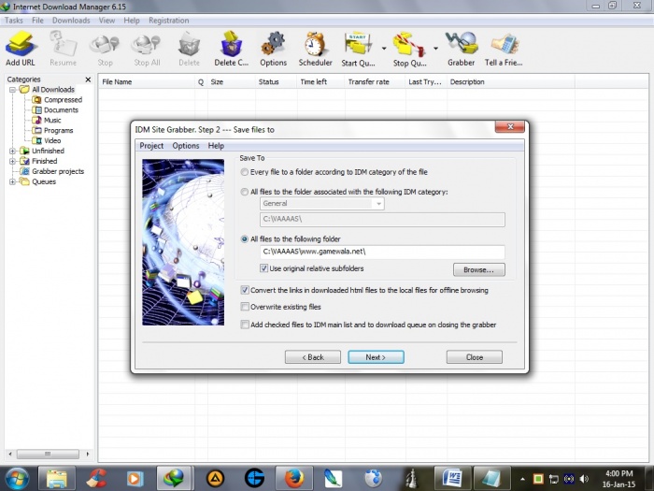
Task: Select the Compressed category folder
Action: pyautogui.click(x=58, y=100)
